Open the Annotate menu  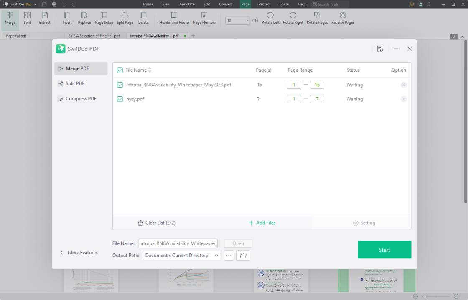click(x=187, y=4)
